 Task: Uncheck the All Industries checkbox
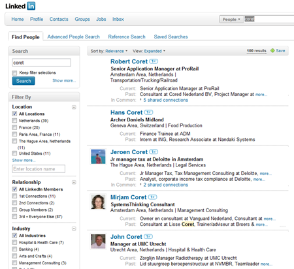(14, 236)
